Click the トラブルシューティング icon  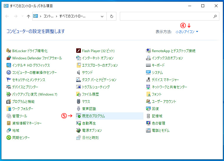79,87
